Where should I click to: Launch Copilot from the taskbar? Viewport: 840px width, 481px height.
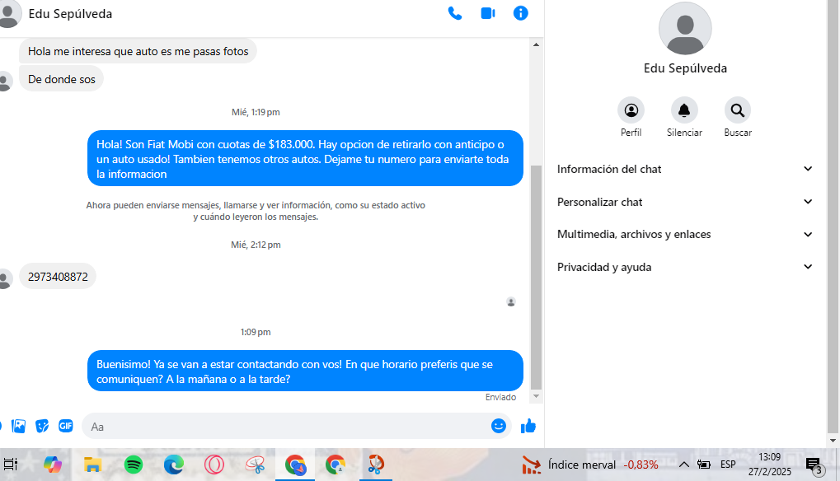(53, 465)
